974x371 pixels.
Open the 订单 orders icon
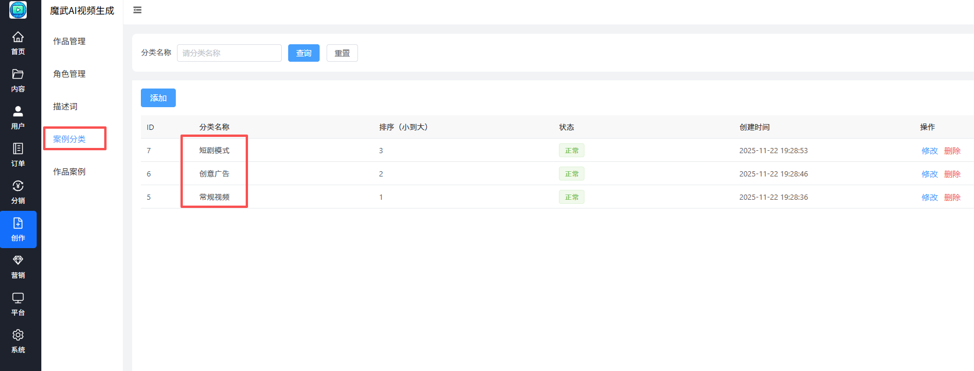[x=18, y=149]
